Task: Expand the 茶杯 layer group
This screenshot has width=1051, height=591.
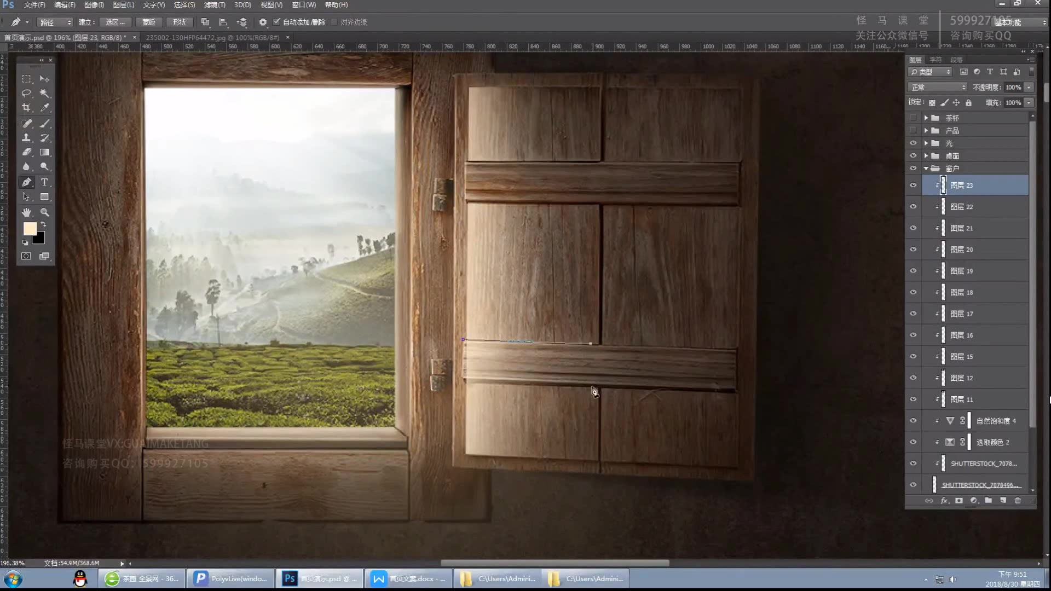Action: 926,118
